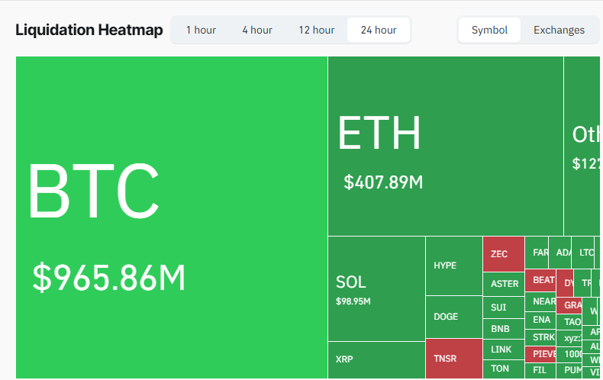Open the HYPE heatmap block
This screenshot has height=380, width=603.
click(453, 266)
